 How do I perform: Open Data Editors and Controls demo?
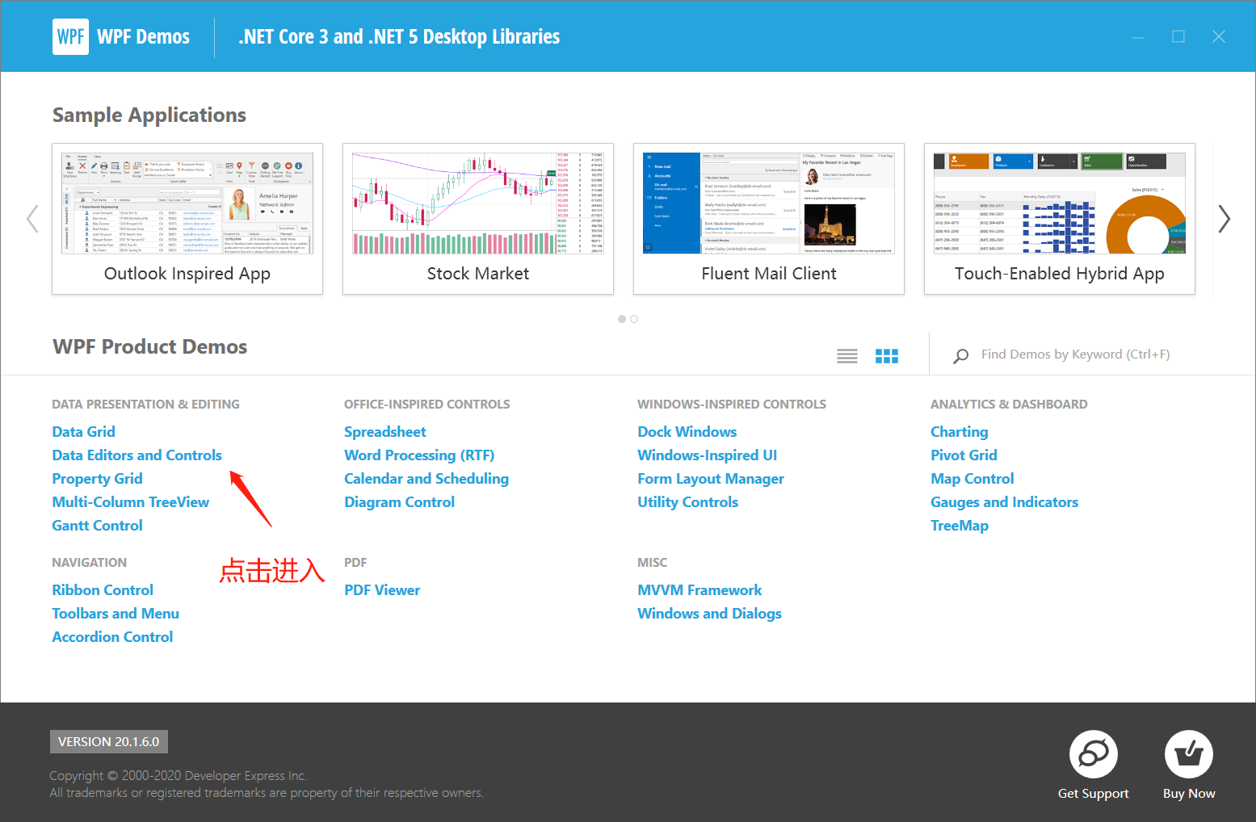[137, 455]
